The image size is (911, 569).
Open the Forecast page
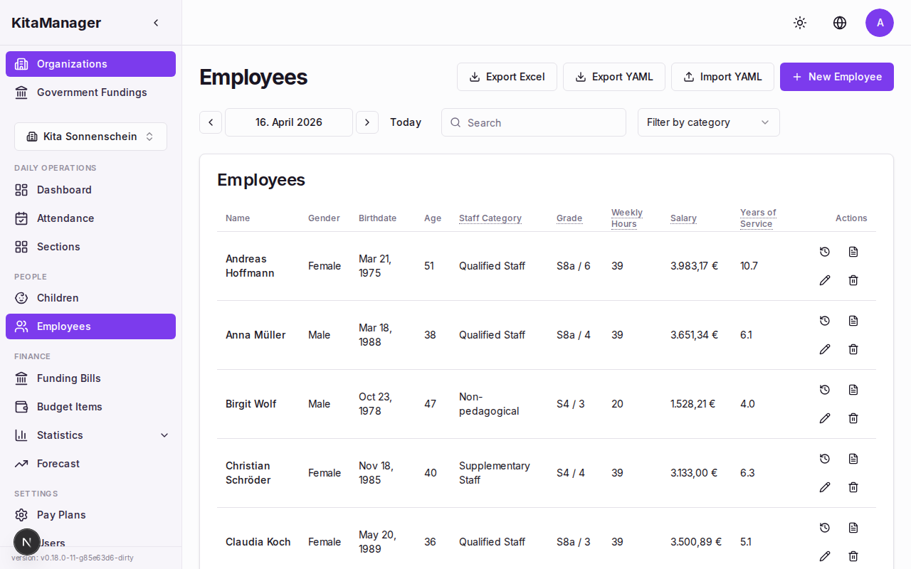(58, 464)
